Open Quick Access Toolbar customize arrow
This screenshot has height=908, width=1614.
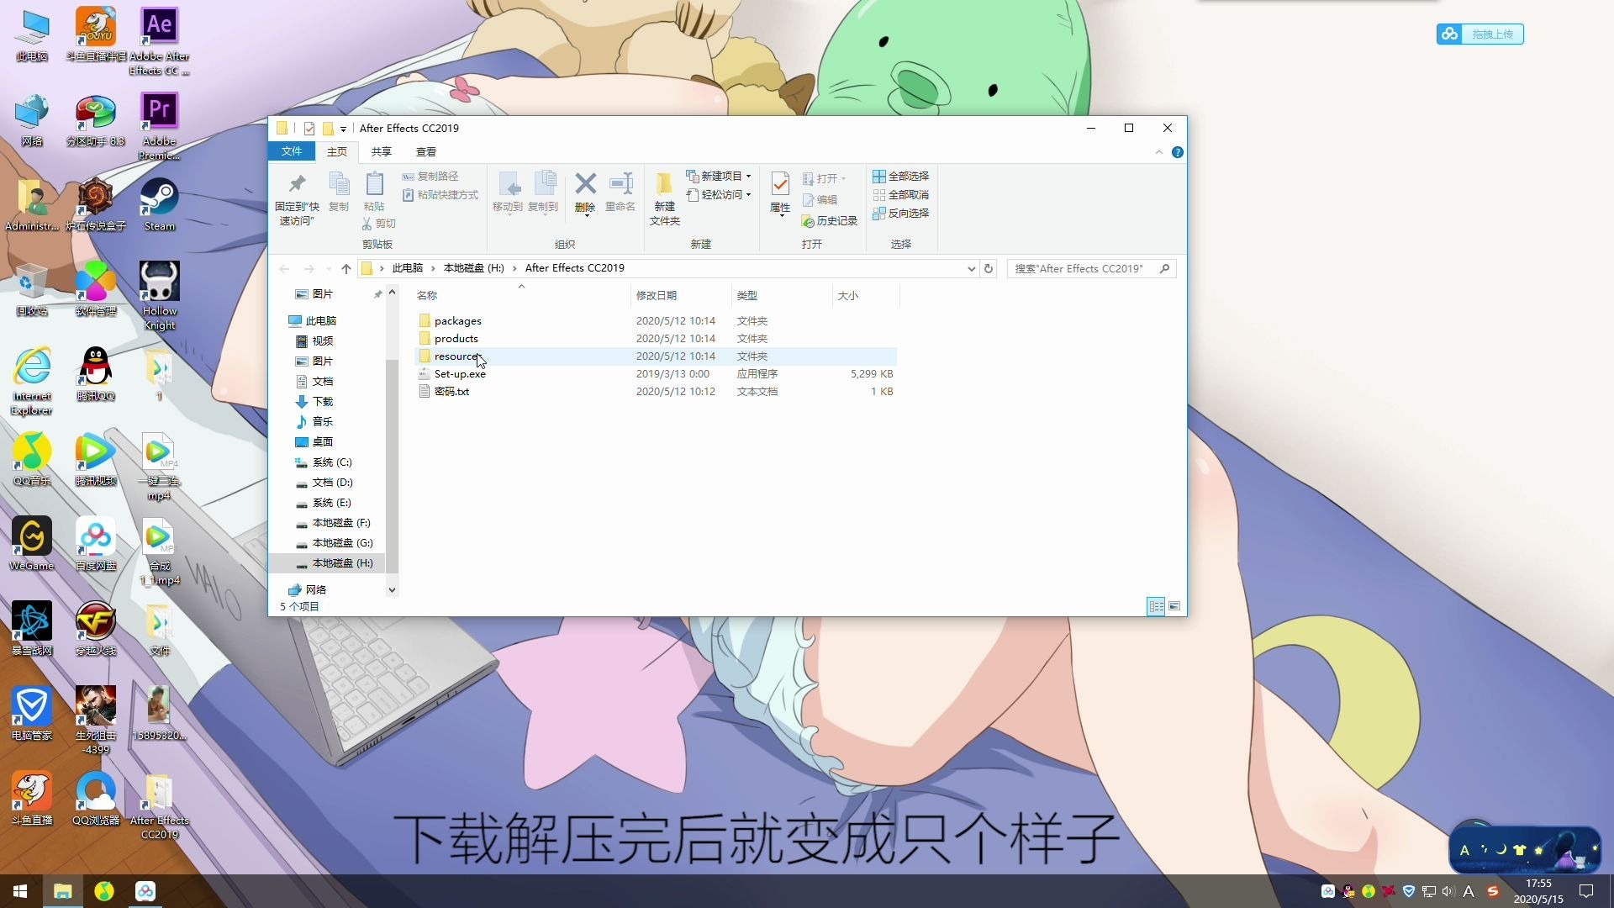[x=343, y=129]
